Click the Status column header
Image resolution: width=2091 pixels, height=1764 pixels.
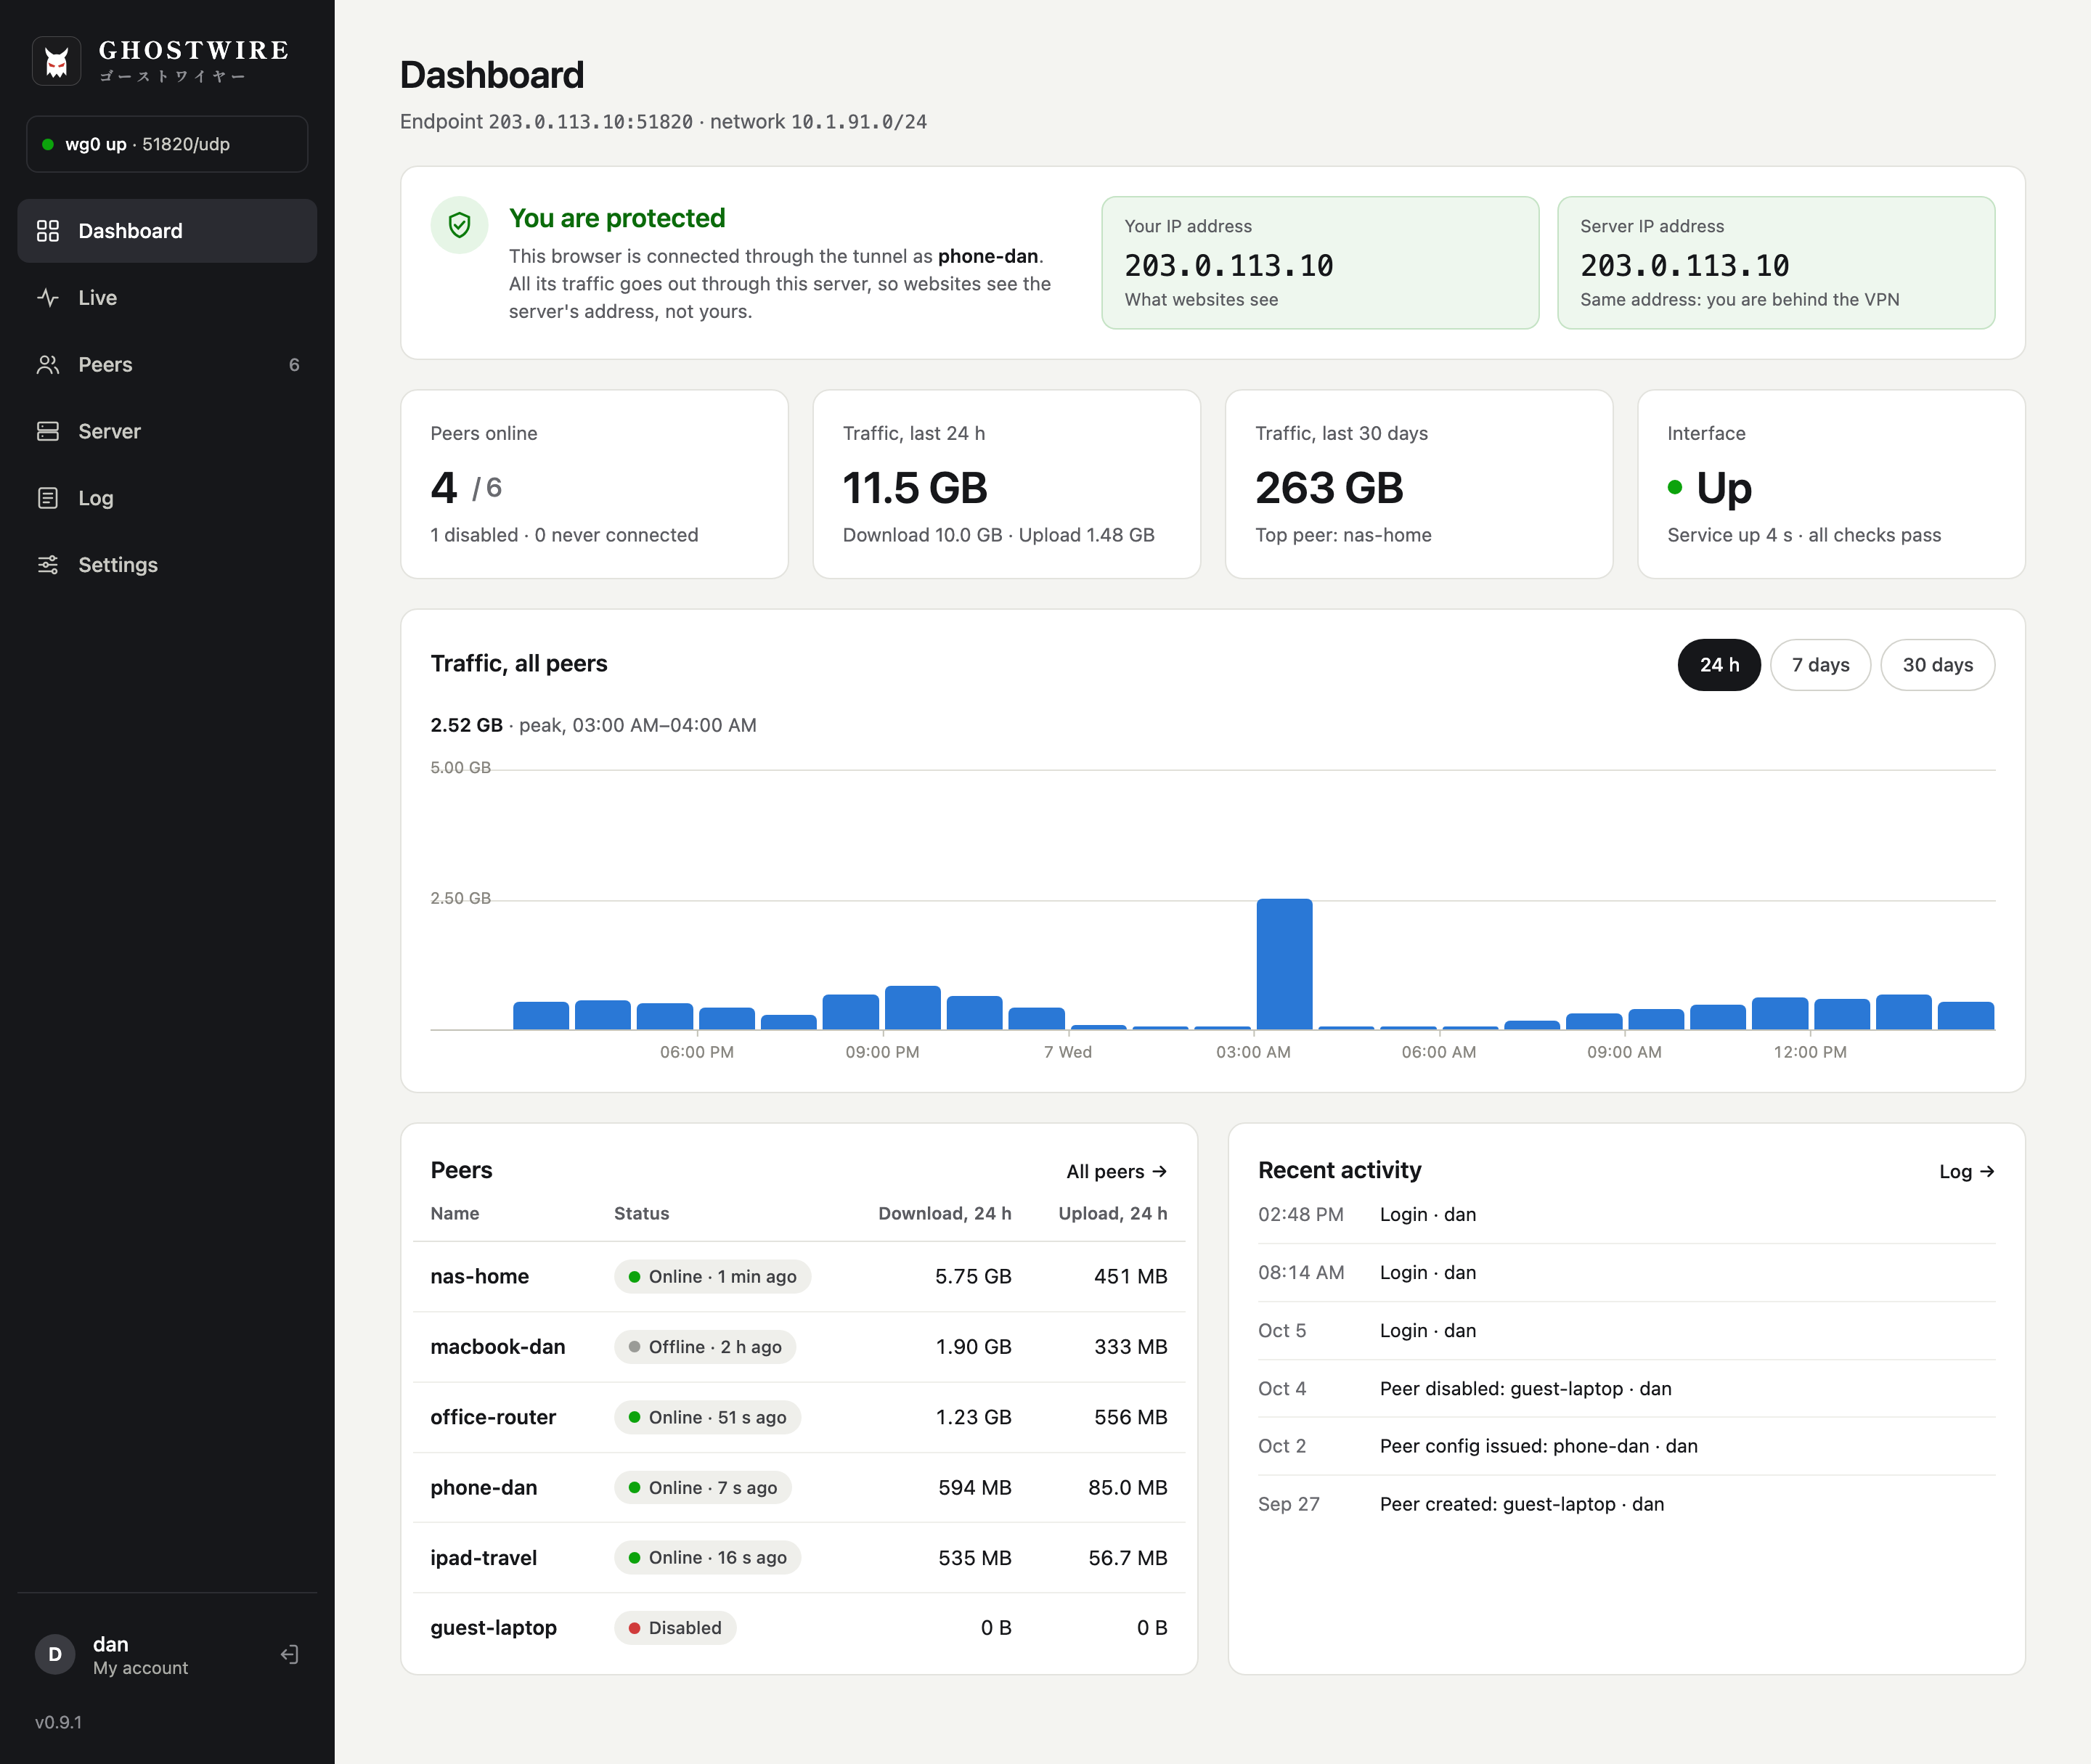[642, 1213]
